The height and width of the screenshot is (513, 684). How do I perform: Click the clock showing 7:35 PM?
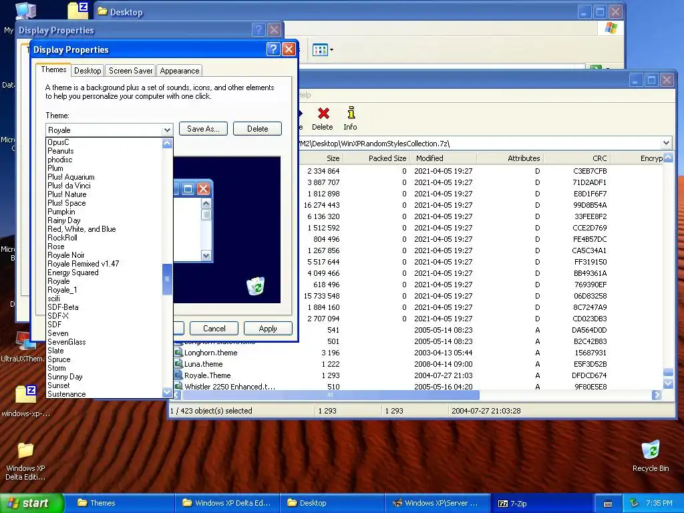click(659, 504)
